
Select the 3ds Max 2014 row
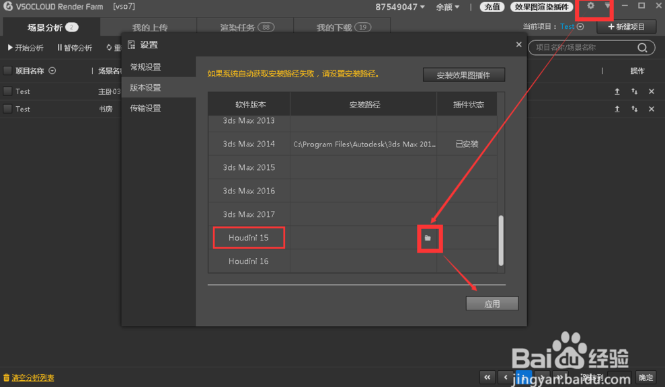point(352,144)
